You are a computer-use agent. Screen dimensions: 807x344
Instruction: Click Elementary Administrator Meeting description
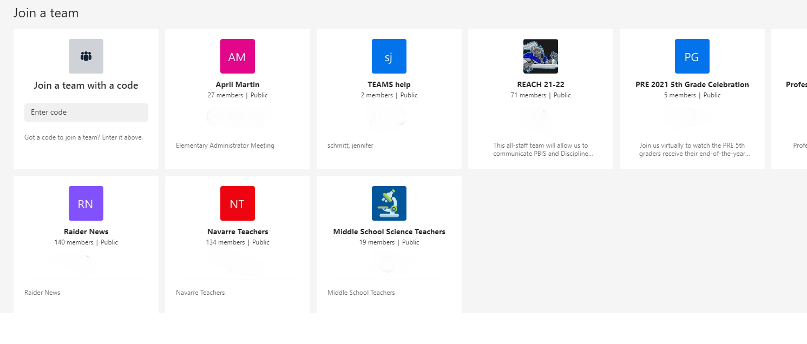click(x=225, y=145)
